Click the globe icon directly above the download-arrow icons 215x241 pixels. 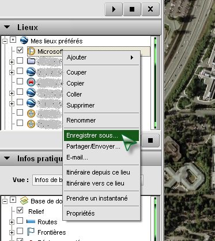click(x=31, y=103)
